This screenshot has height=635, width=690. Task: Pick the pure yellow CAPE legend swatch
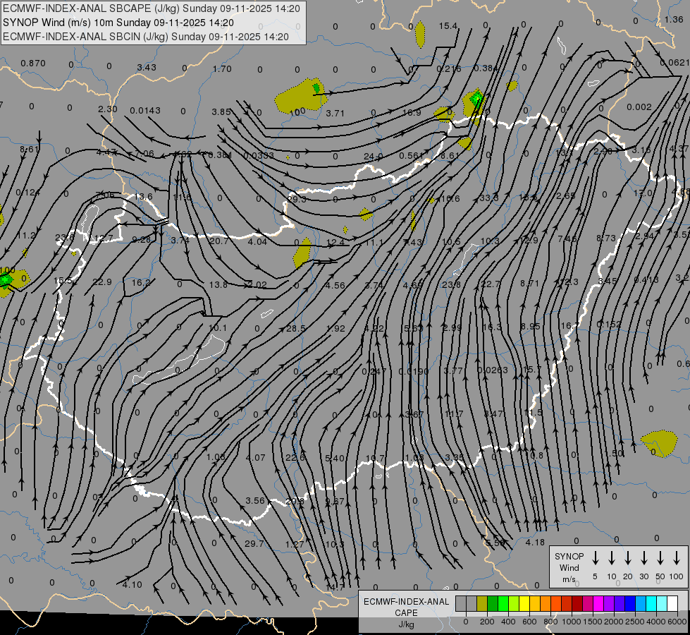point(524,603)
